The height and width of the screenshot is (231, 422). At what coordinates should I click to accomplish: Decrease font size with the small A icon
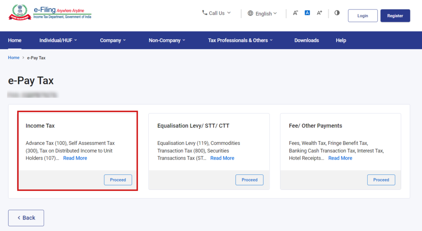295,13
